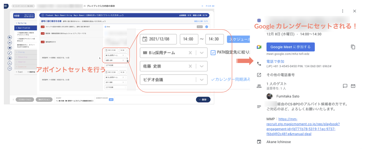The height and width of the screenshot is (156, 372).
Task: Click the 別のアクション button
Action: pos(44,99)
